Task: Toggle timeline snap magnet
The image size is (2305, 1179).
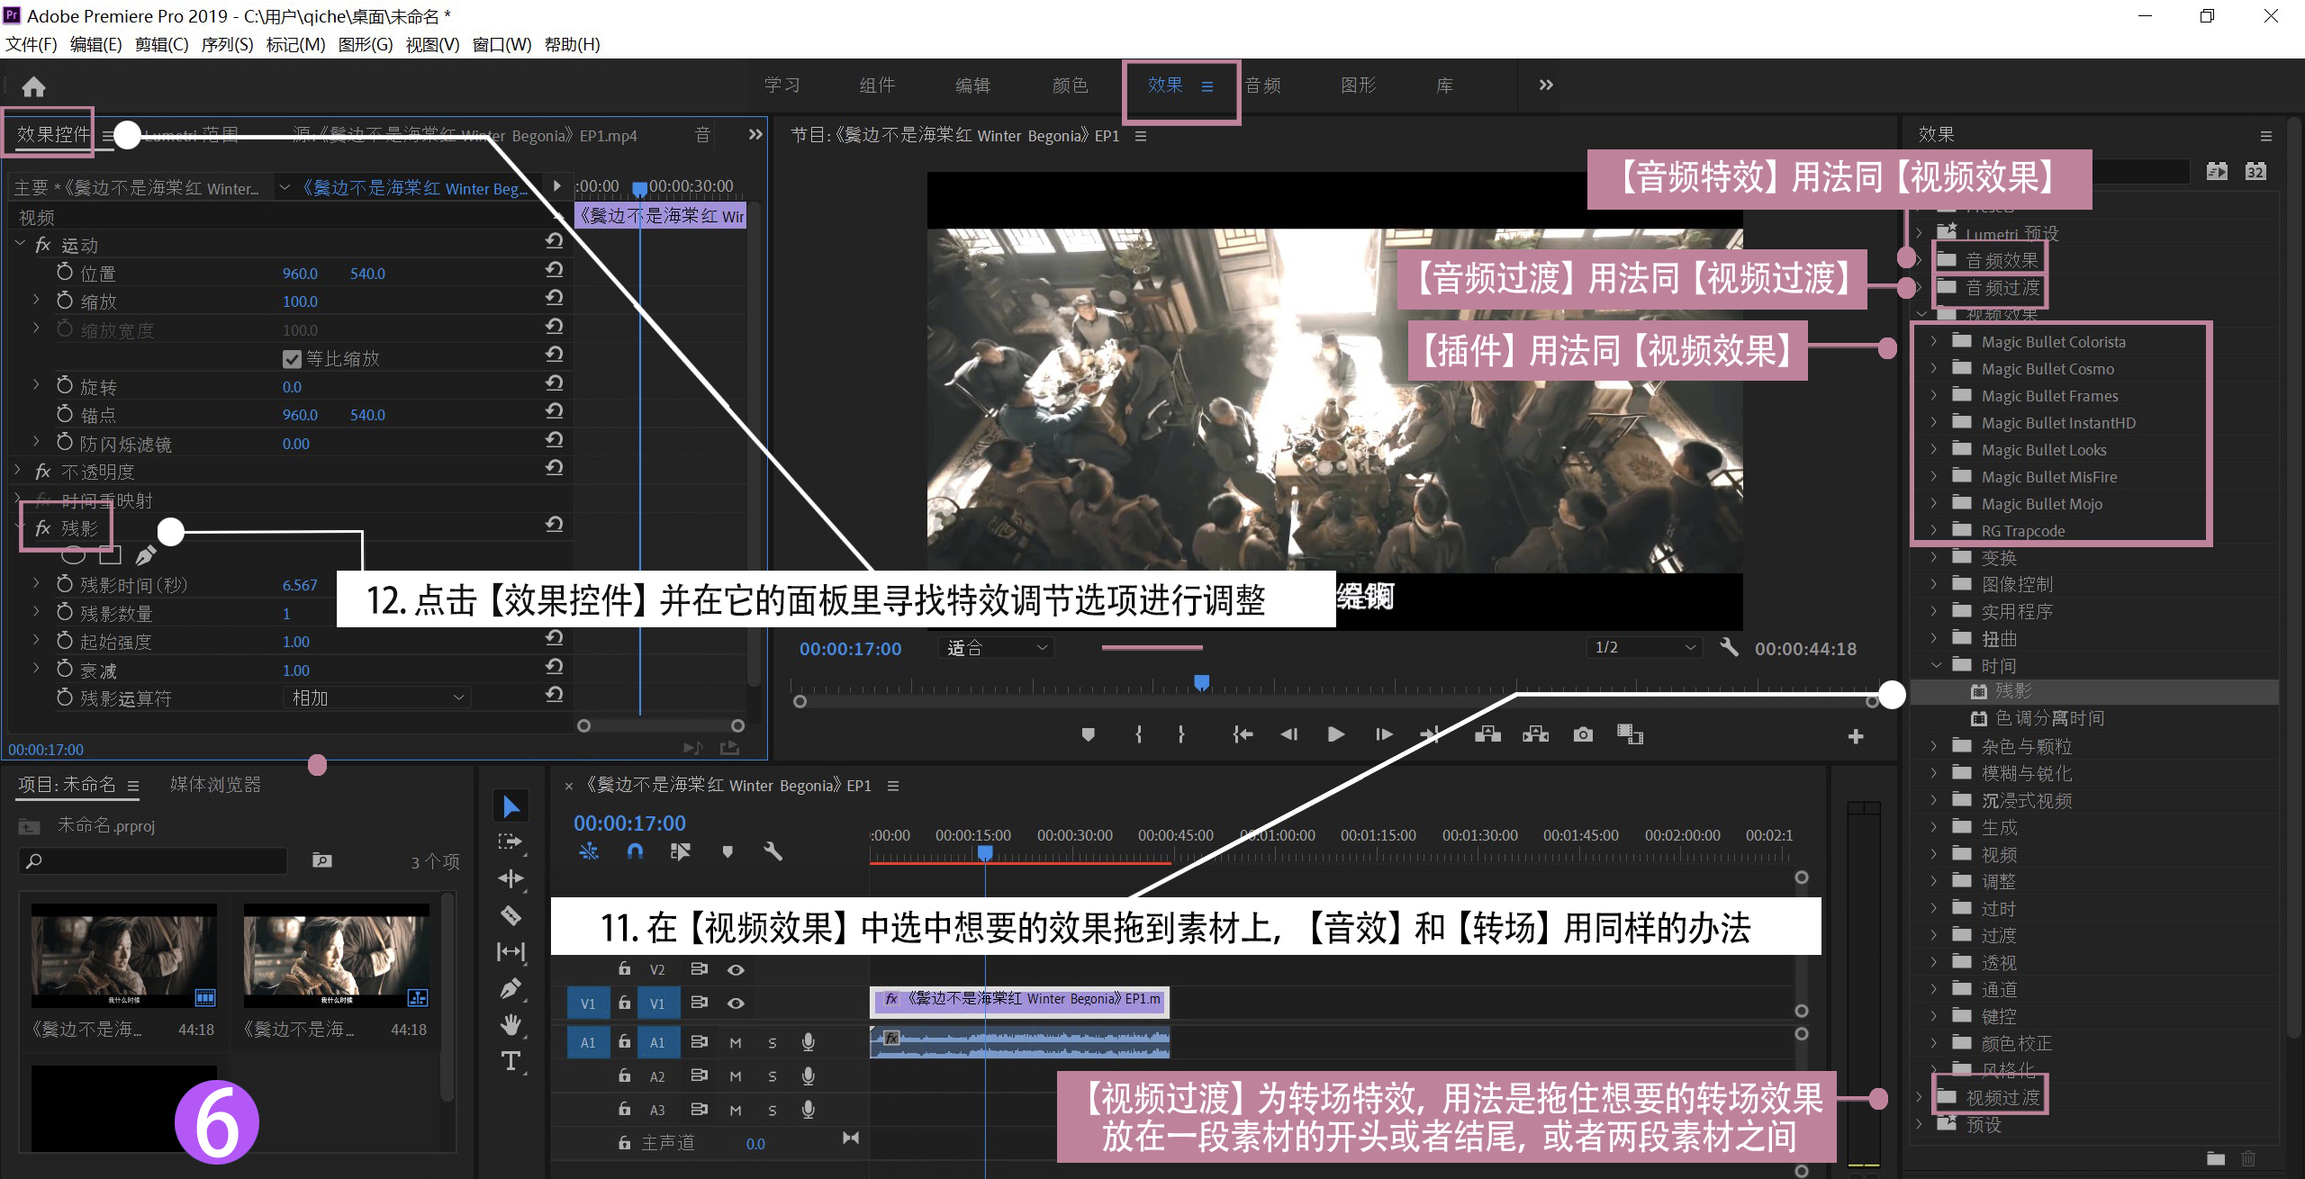Action: click(635, 851)
